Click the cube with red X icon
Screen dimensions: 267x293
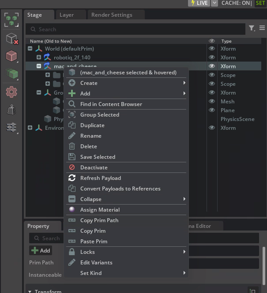click(11, 39)
